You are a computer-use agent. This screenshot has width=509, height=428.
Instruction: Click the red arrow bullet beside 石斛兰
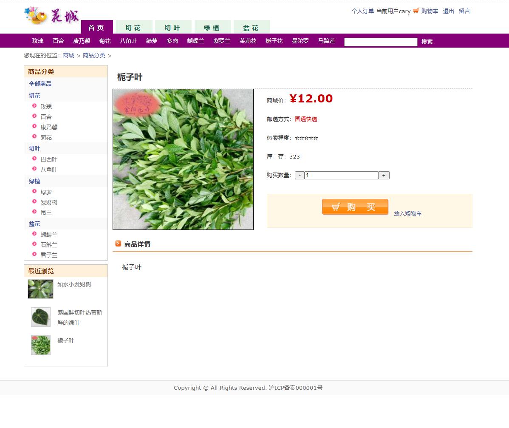(x=34, y=244)
